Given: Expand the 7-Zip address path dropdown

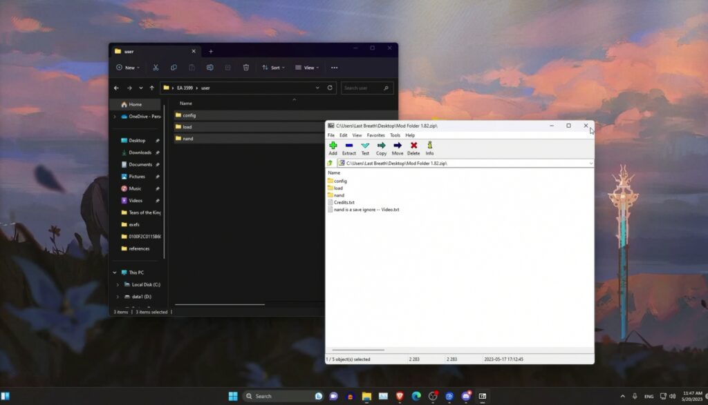Looking at the screenshot, I should (x=590, y=164).
